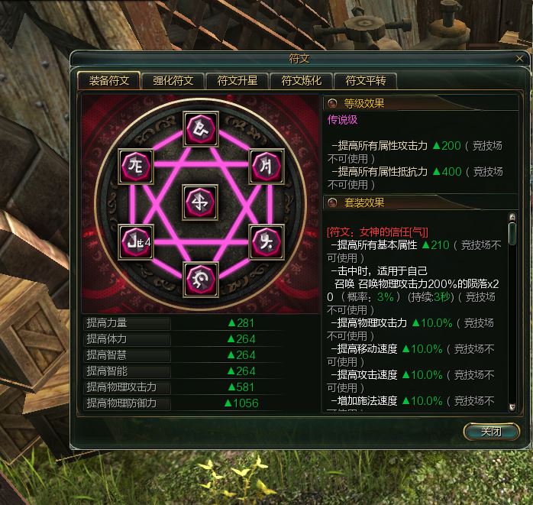Switch to the 强化符文 tab
533x505 pixels.
173,81
